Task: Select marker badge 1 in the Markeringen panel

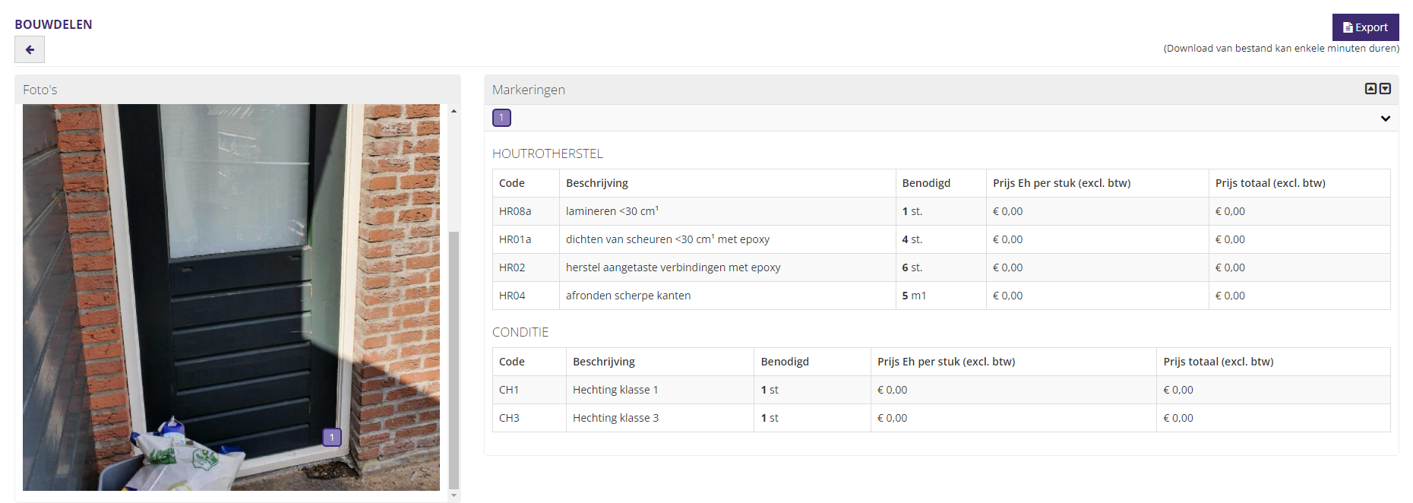Action: pos(501,118)
